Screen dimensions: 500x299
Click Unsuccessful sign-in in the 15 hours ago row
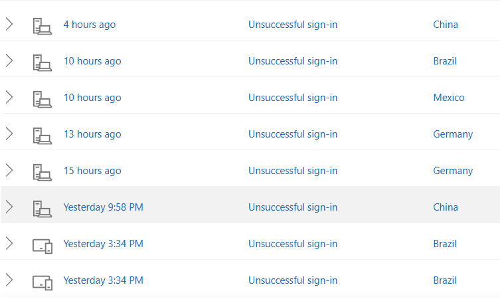[x=292, y=171]
